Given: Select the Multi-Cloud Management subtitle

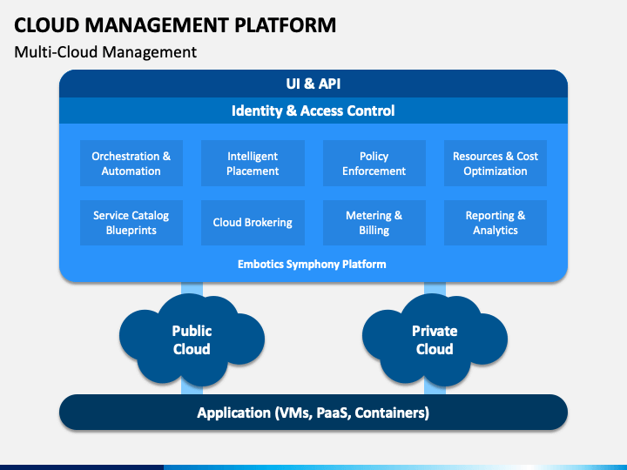Looking at the screenshot, I should (x=105, y=52).
